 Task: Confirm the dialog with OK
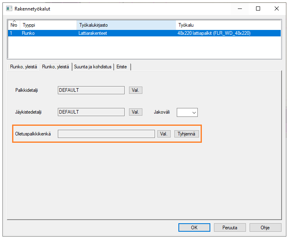click(x=194, y=228)
